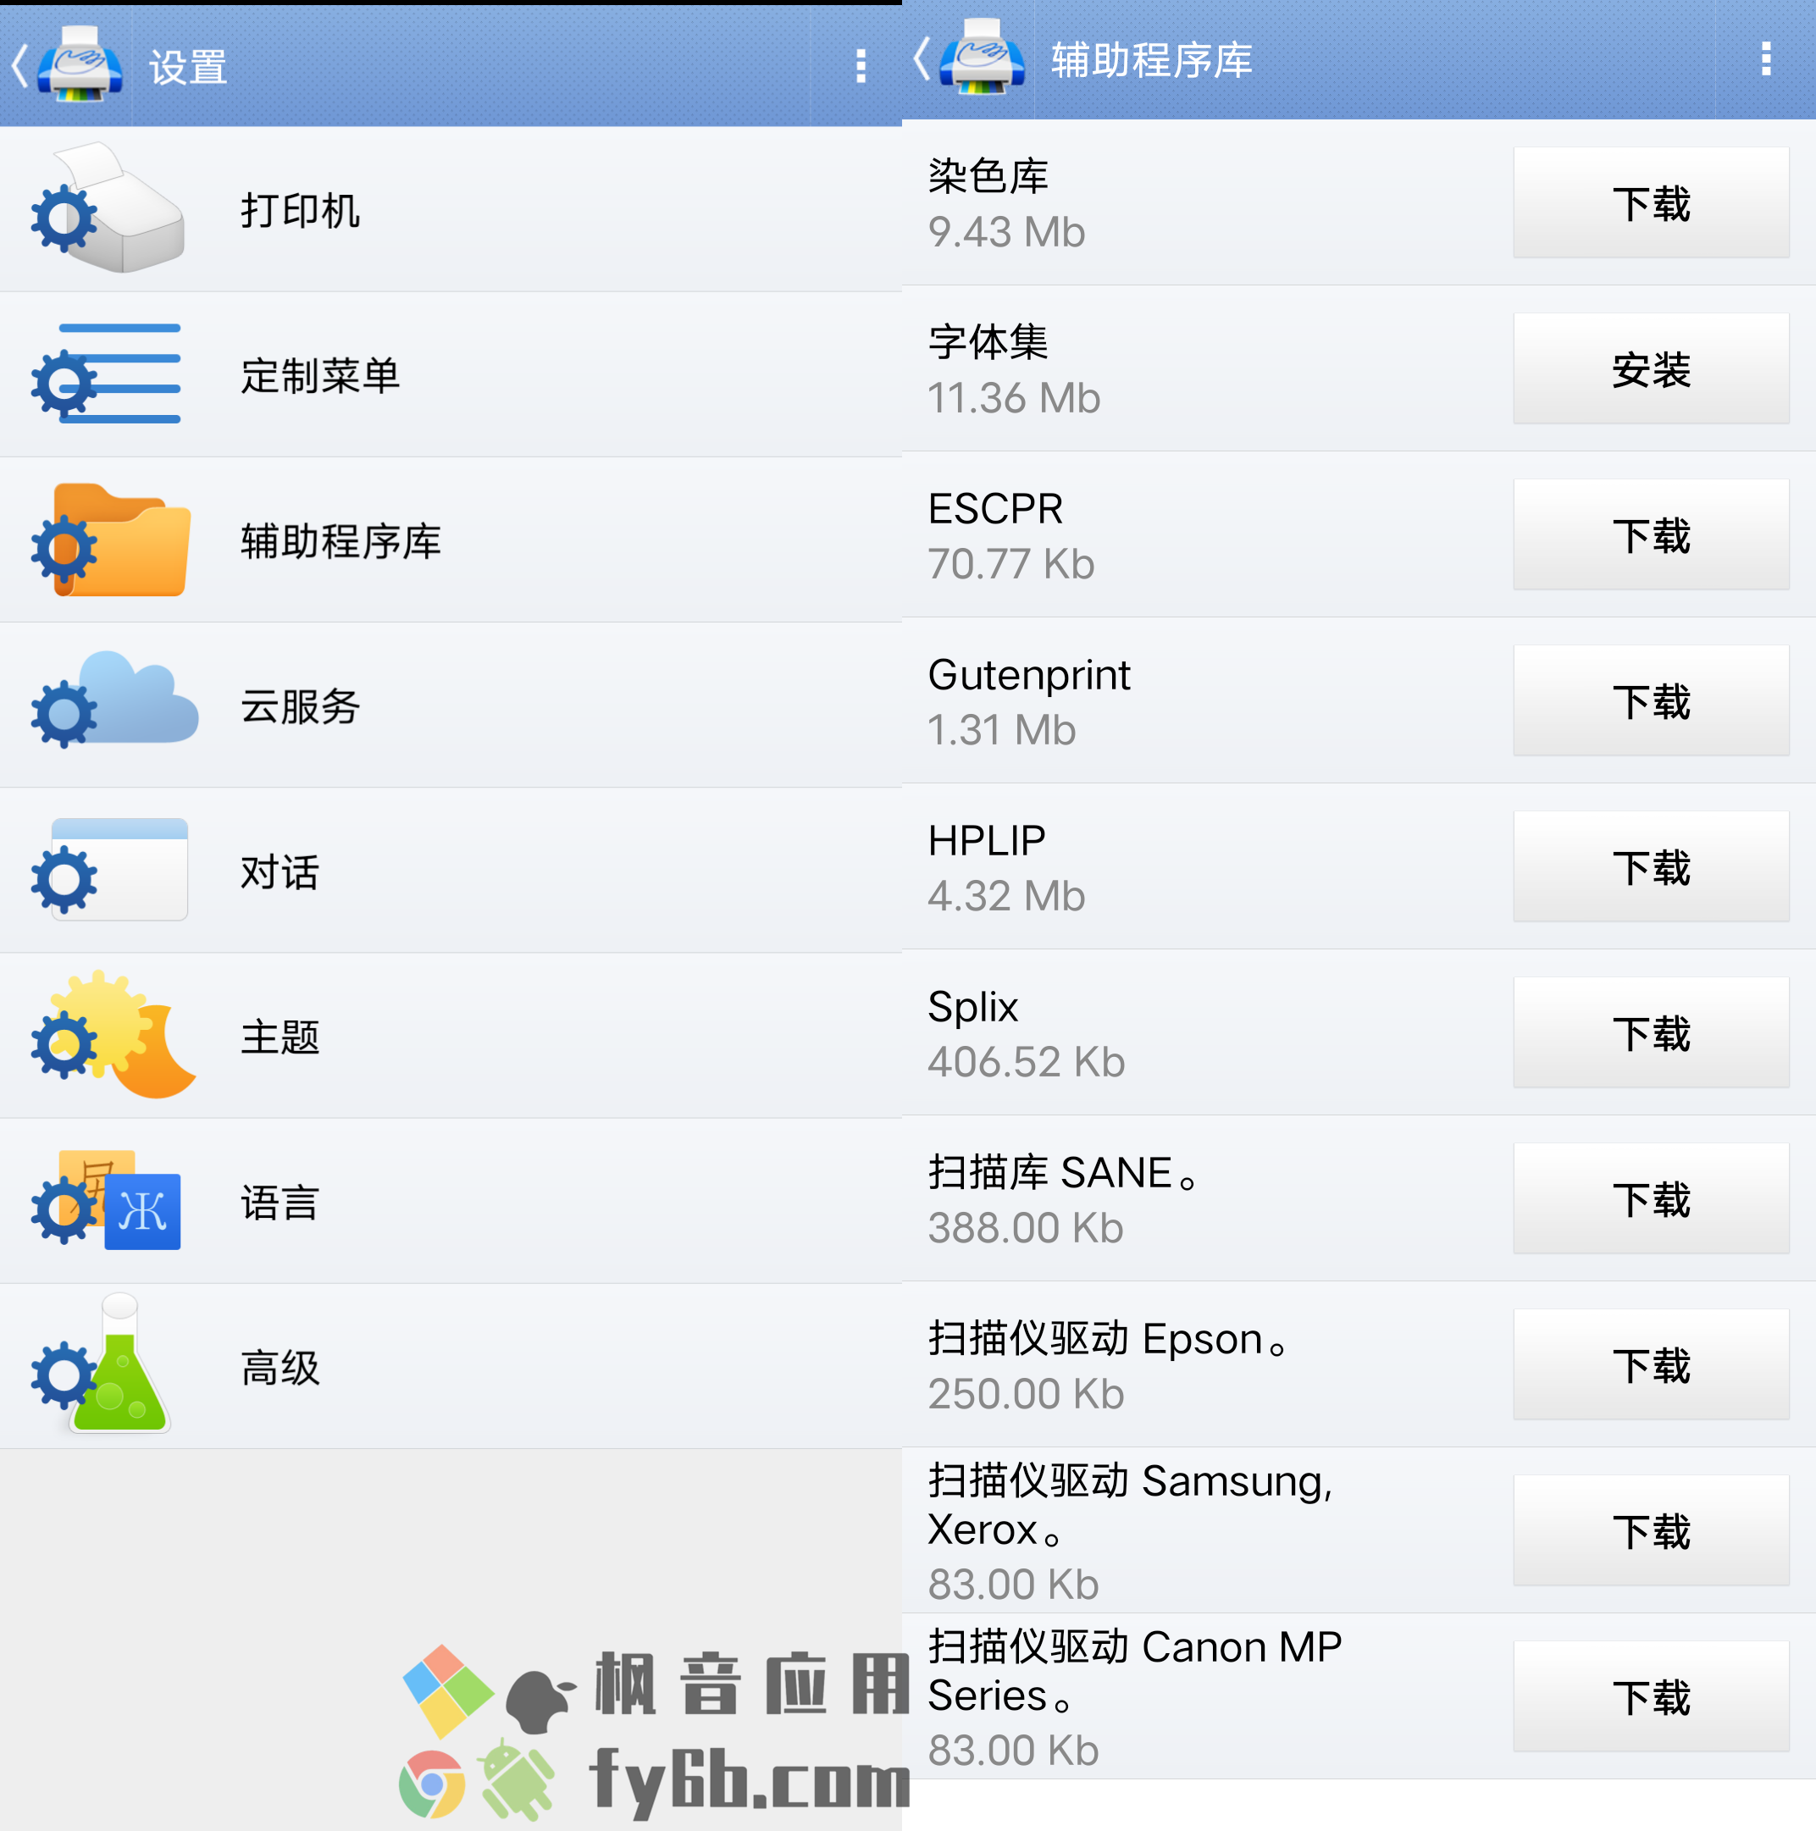Open the 主题 settings entry
Image resolution: width=1816 pixels, height=1831 pixels.
(x=451, y=1036)
